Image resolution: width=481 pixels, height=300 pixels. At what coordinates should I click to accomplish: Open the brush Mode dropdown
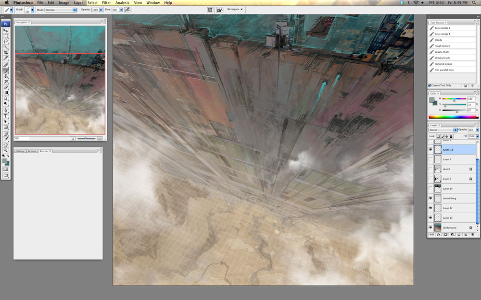[61, 10]
